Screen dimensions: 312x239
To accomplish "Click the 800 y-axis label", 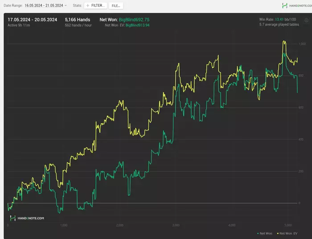I will 301,75.
